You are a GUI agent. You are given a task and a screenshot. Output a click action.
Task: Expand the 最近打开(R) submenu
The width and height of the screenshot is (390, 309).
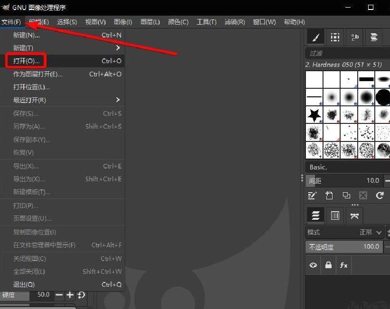[x=62, y=100]
